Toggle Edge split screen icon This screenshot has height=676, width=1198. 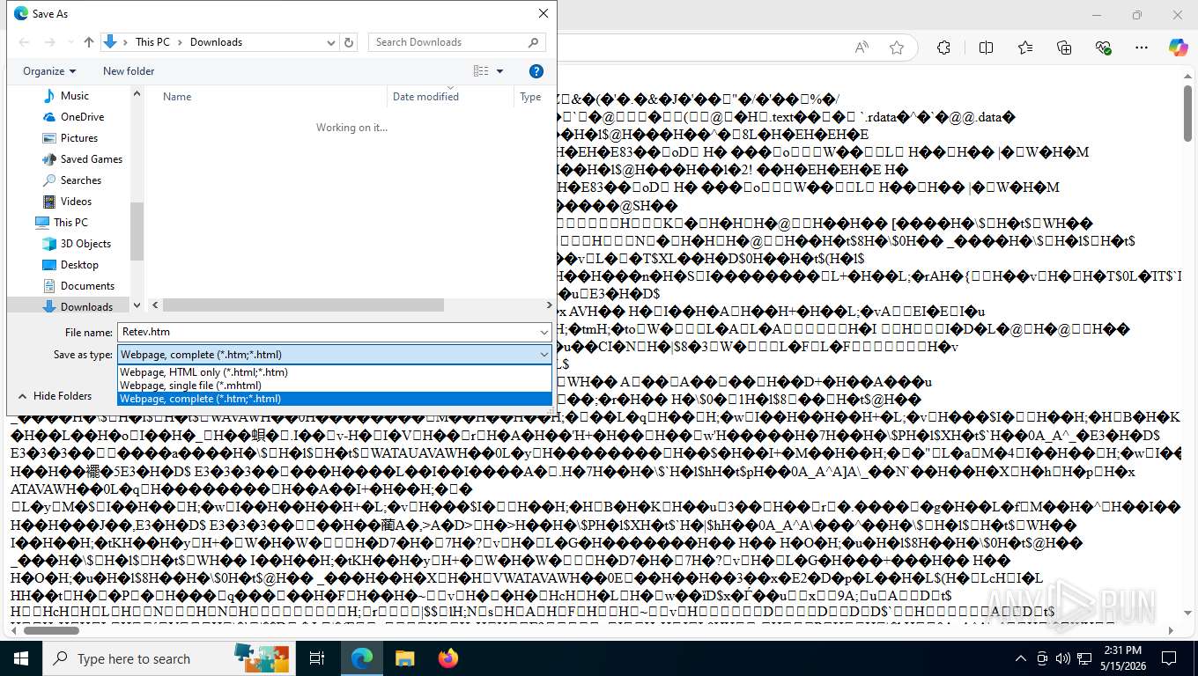(x=986, y=48)
